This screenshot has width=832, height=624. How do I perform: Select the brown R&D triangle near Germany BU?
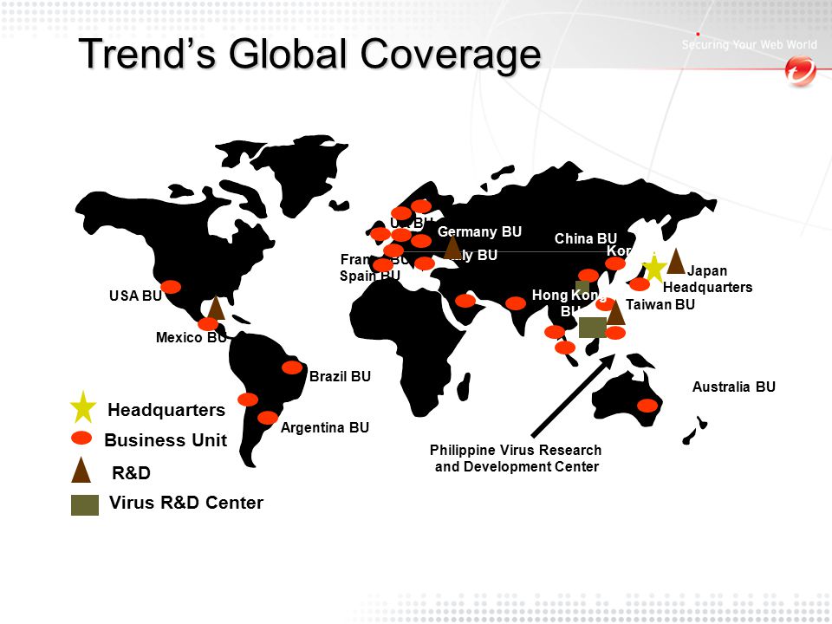click(452, 248)
